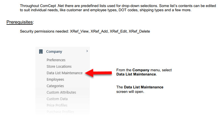The image size is (223, 117).
Task: Expand the Company menu chevron
Action: [87, 51]
